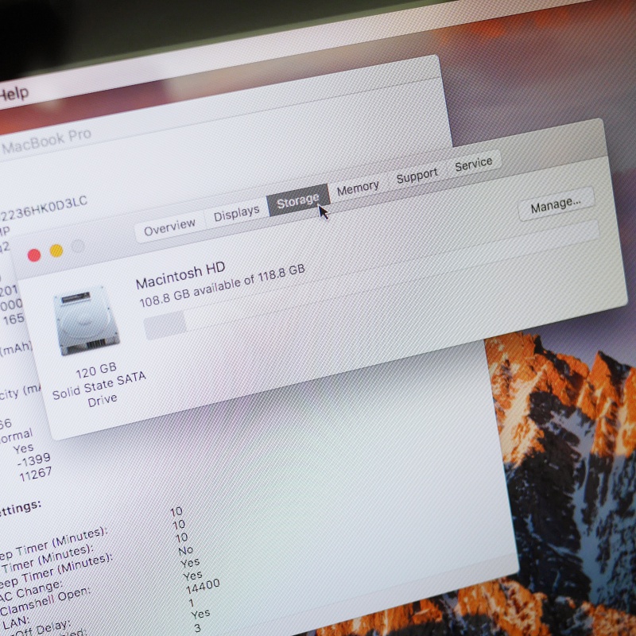Click the Macintosh HD volume name
Viewport: 636px width, 636px height.
[180, 276]
